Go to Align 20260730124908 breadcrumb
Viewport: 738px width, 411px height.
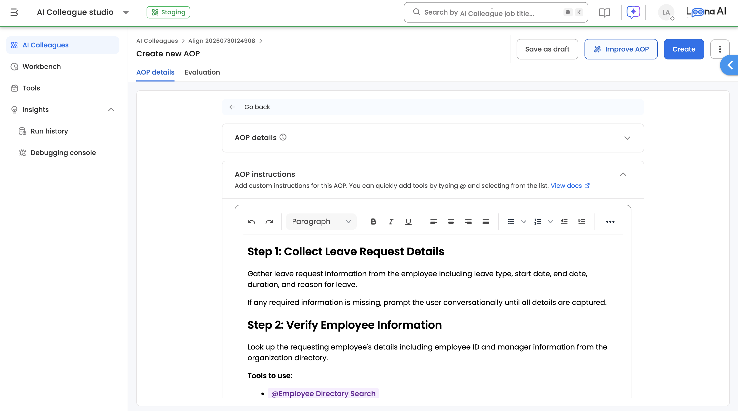[x=221, y=41]
